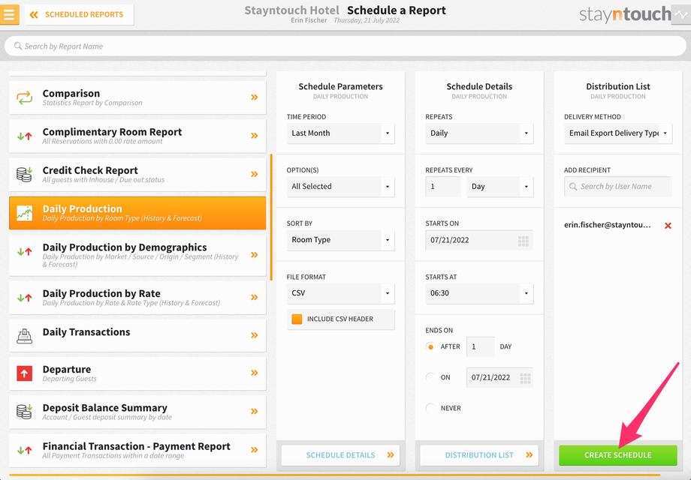The width and height of the screenshot is (691, 480).
Task: Click Ends On date field 07/21/2022
Action: [x=499, y=377]
